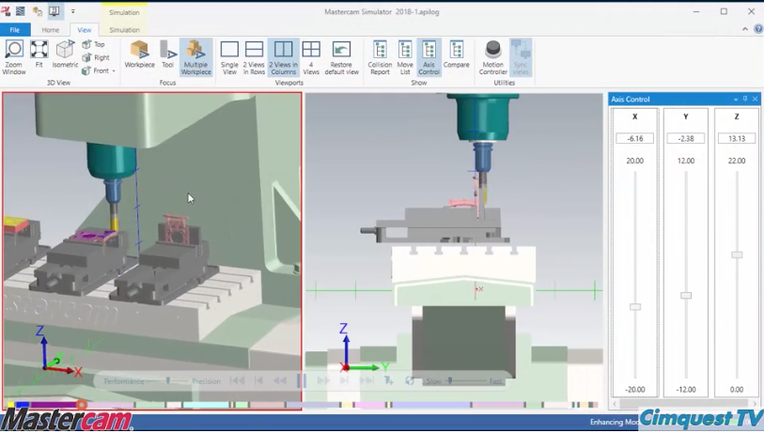The width and height of the screenshot is (764, 433).
Task: Edit the Z axis value field
Action: (x=736, y=139)
